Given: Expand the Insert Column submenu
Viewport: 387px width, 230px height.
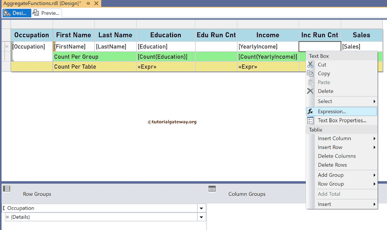Looking at the screenshot, I should (342, 138).
